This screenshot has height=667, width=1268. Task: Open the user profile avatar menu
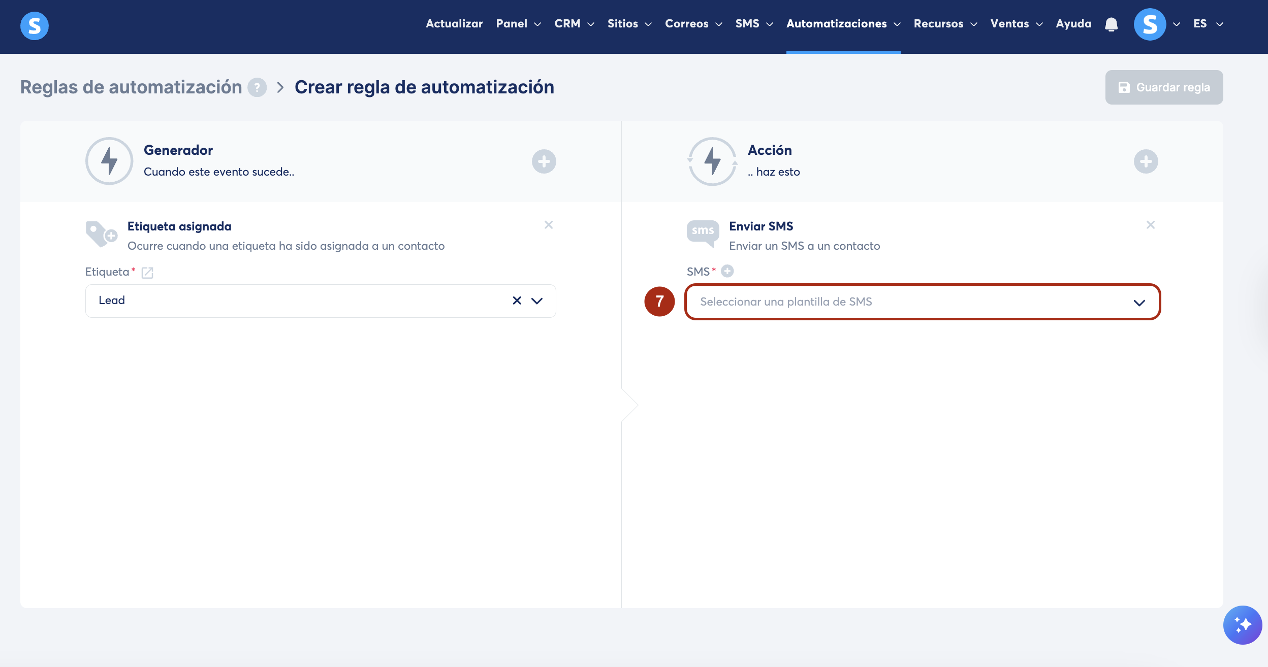(x=1150, y=24)
